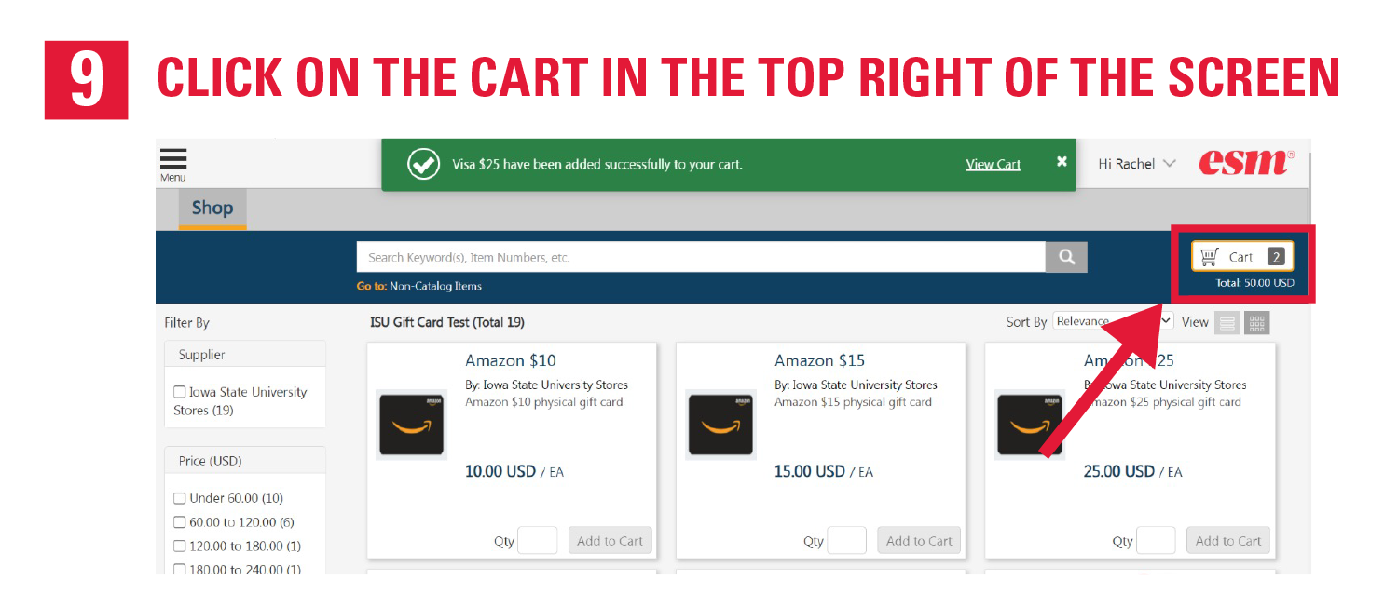Click the green success checkmark icon

click(424, 165)
